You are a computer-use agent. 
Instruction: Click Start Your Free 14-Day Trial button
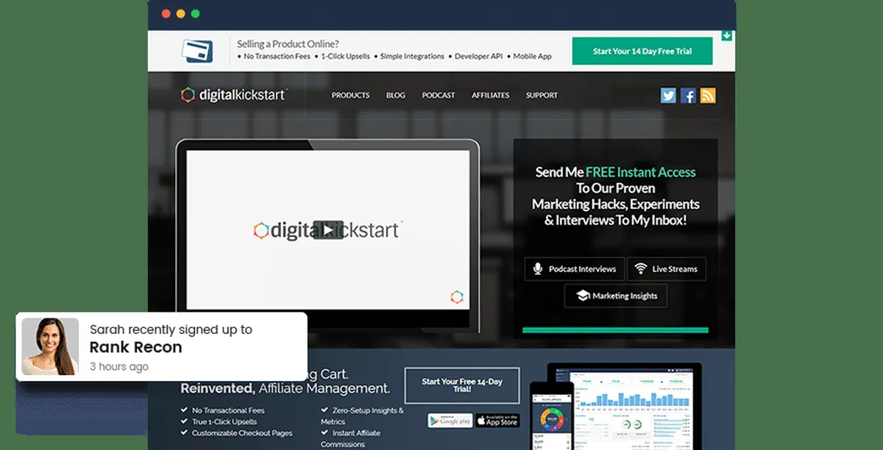click(462, 385)
